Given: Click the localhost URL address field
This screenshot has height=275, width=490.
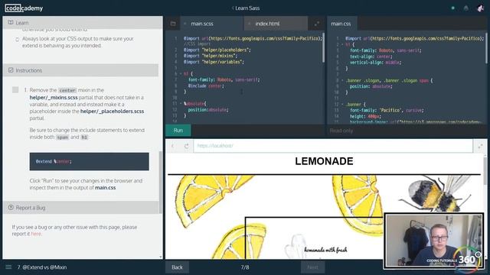Looking at the screenshot, I should click(x=333, y=146).
